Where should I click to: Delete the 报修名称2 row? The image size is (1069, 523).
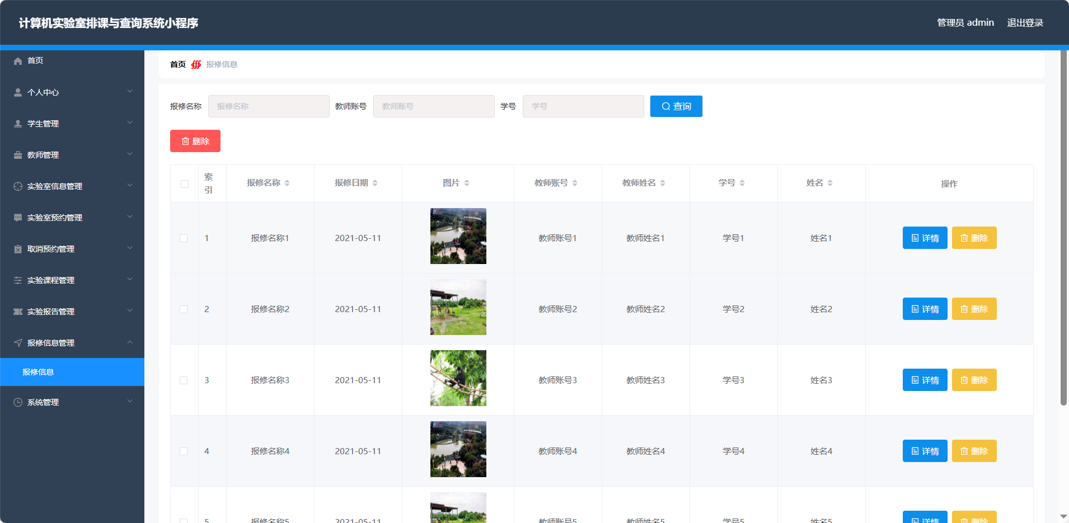(974, 309)
